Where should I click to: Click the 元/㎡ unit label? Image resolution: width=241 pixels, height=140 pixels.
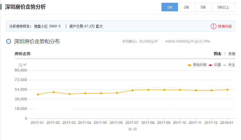click(23, 65)
